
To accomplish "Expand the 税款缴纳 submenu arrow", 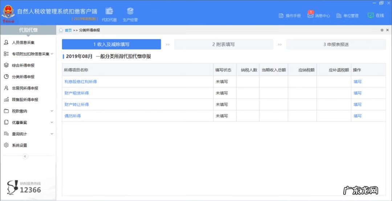I will tap(52, 111).
